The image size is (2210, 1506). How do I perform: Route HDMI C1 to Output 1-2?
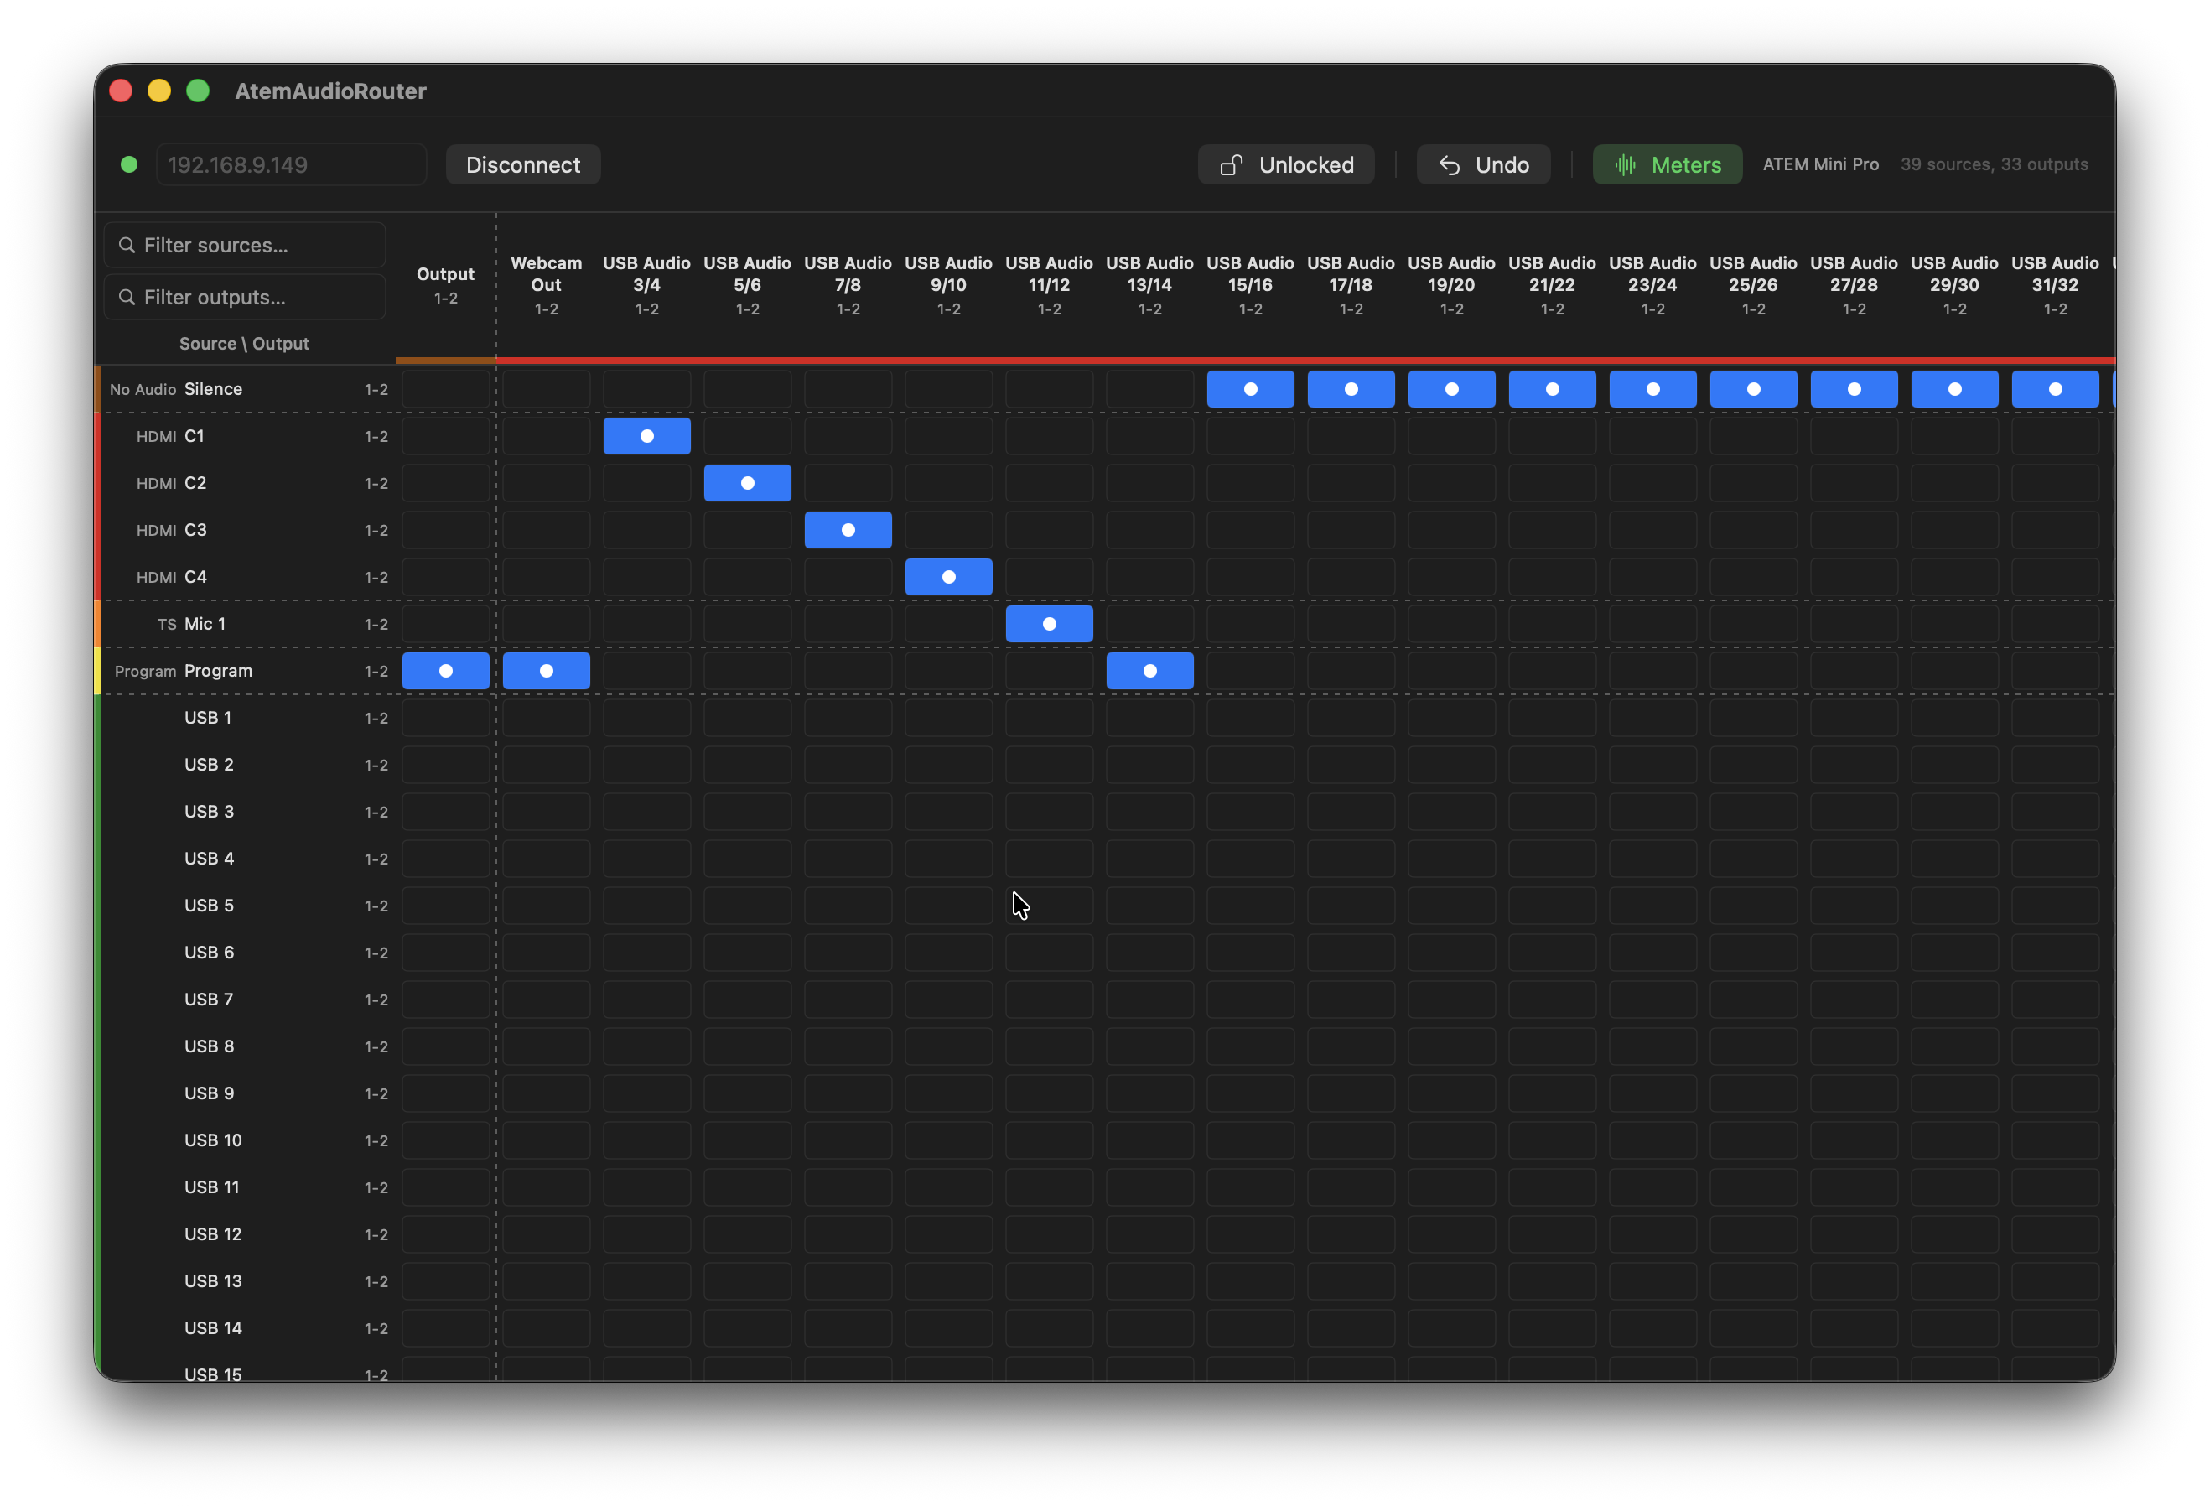tap(445, 436)
